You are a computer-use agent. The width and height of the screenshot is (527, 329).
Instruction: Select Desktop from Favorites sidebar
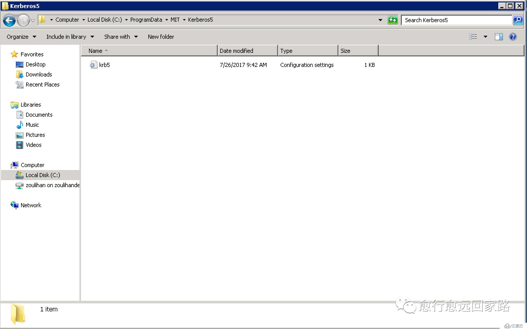point(36,64)
